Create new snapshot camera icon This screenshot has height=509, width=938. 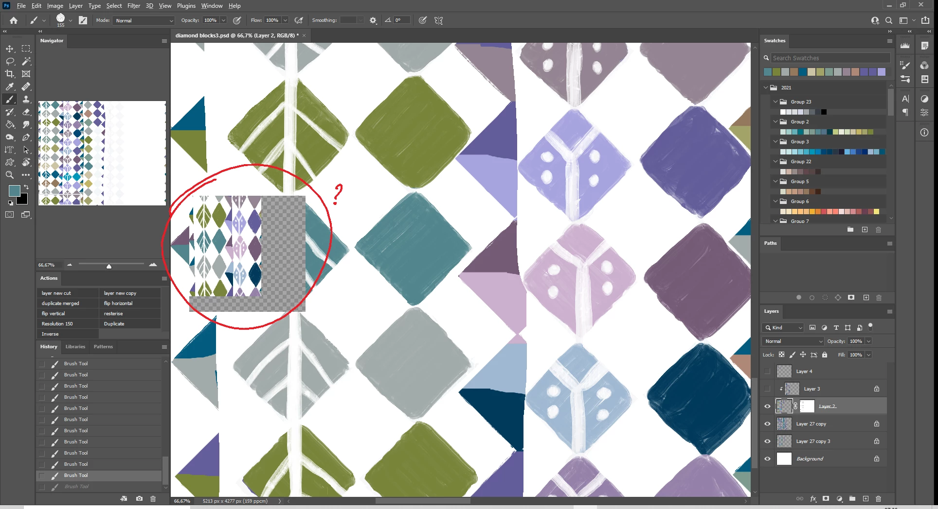(140, 499)
